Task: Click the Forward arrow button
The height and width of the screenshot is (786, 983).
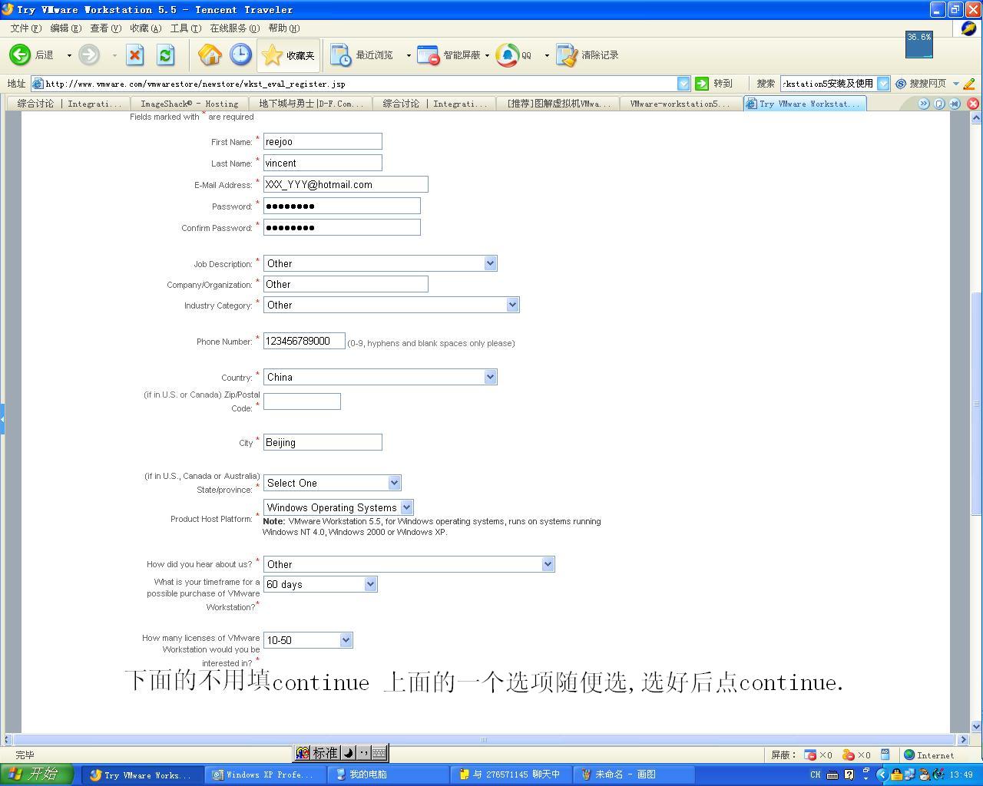Action: tap(89, 54)
